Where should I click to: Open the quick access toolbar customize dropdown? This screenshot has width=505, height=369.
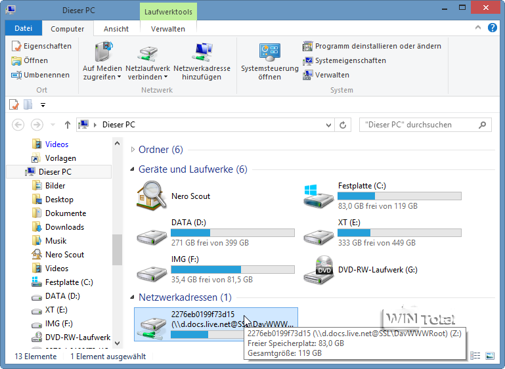(43, 104)
